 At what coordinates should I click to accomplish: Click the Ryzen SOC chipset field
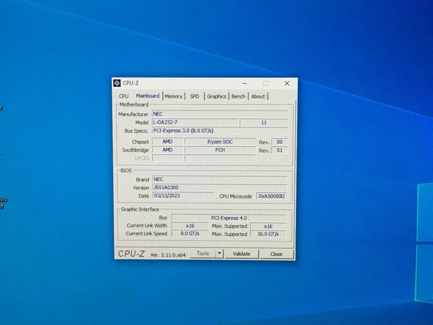pos(220,142)
